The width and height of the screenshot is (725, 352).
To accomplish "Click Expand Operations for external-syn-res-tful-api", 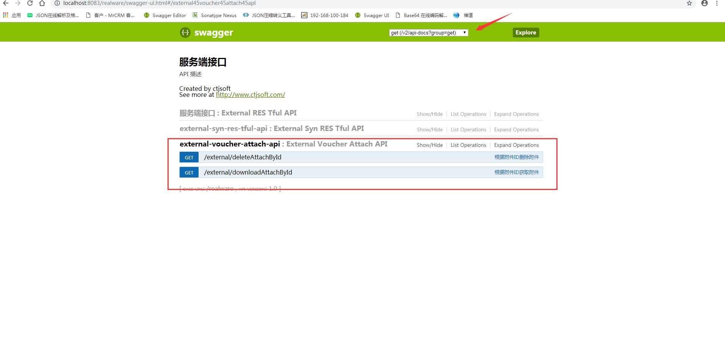I will 516,129.
